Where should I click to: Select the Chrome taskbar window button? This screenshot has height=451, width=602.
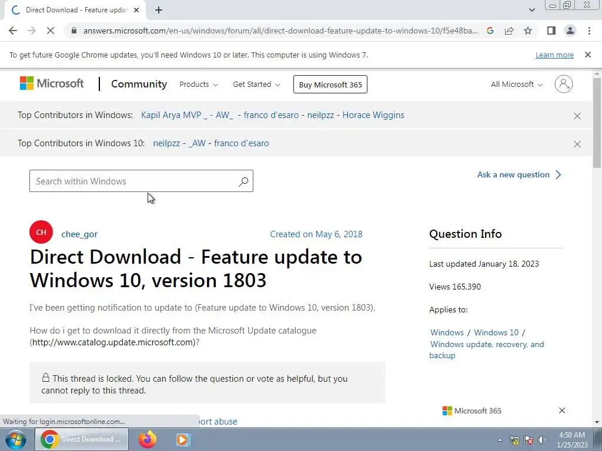82,439
